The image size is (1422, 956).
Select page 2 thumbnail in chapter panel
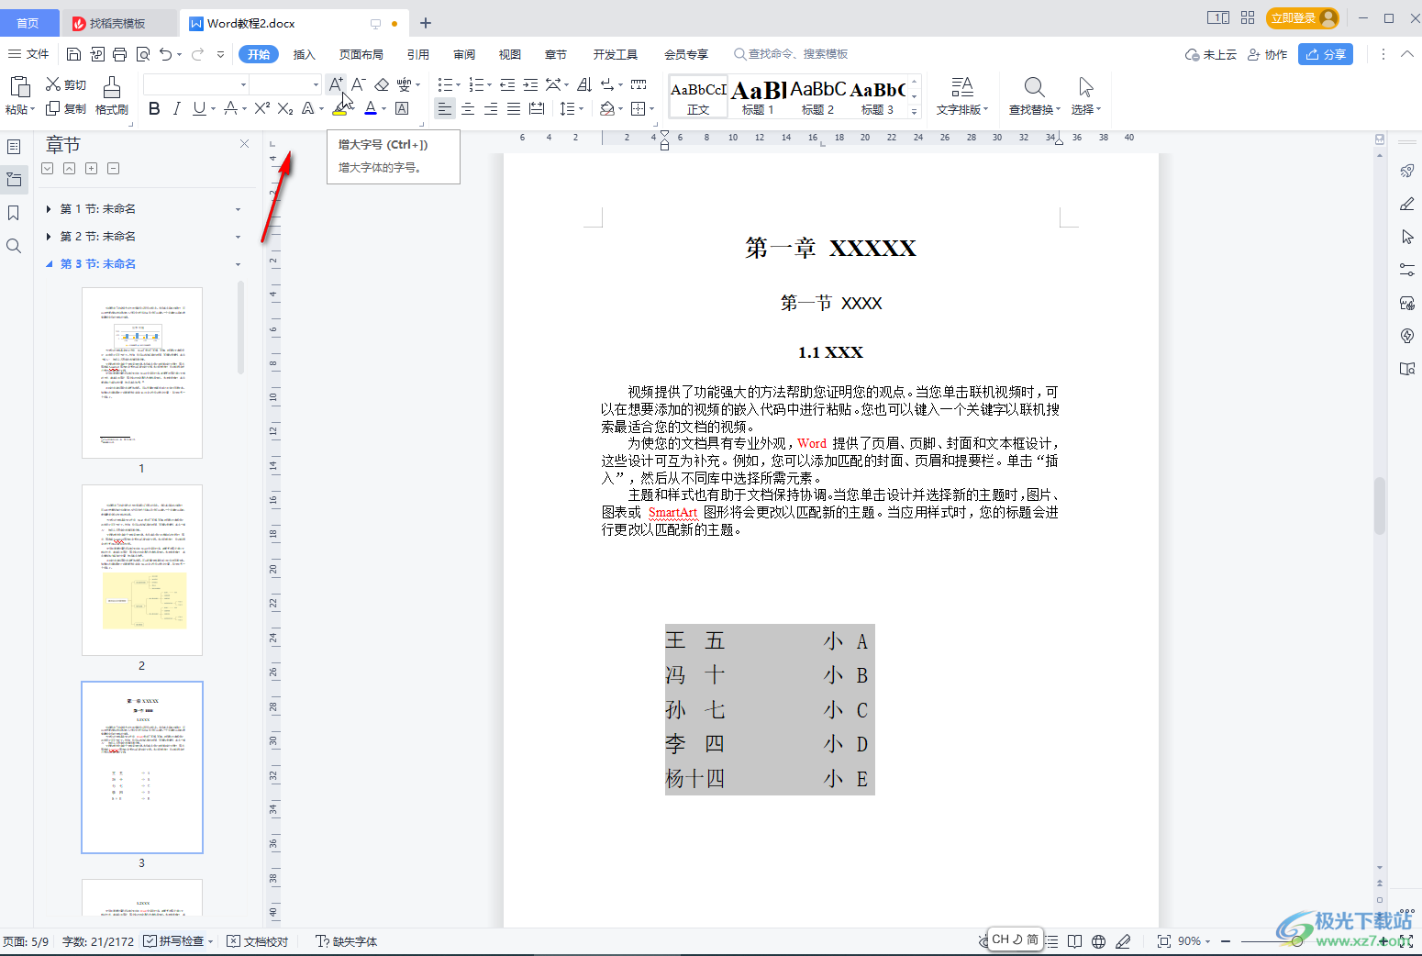[142, 570]
